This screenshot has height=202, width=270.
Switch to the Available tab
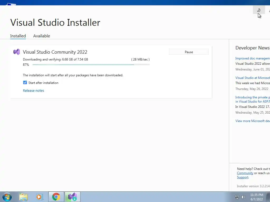(41, 36)
